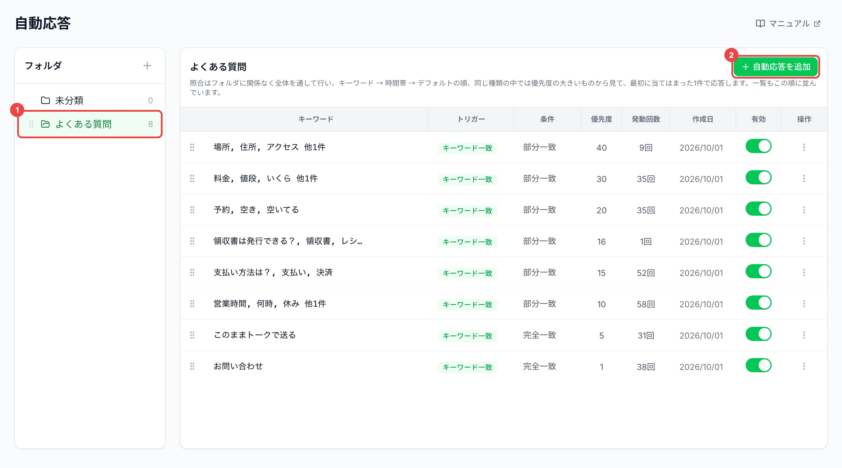This screenshot has width=842, height=468.
Task: Open the three-dot menu for 営業時間 row
Action: point(804,304)
